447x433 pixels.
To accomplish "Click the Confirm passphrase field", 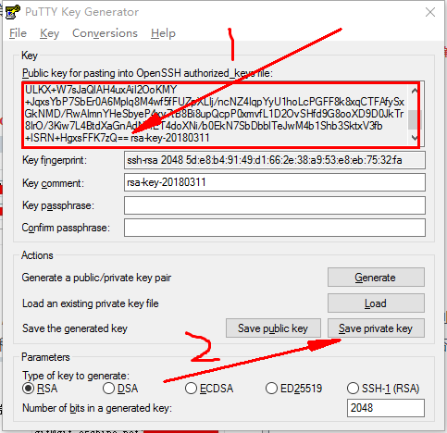I will (x=275, y=228).
